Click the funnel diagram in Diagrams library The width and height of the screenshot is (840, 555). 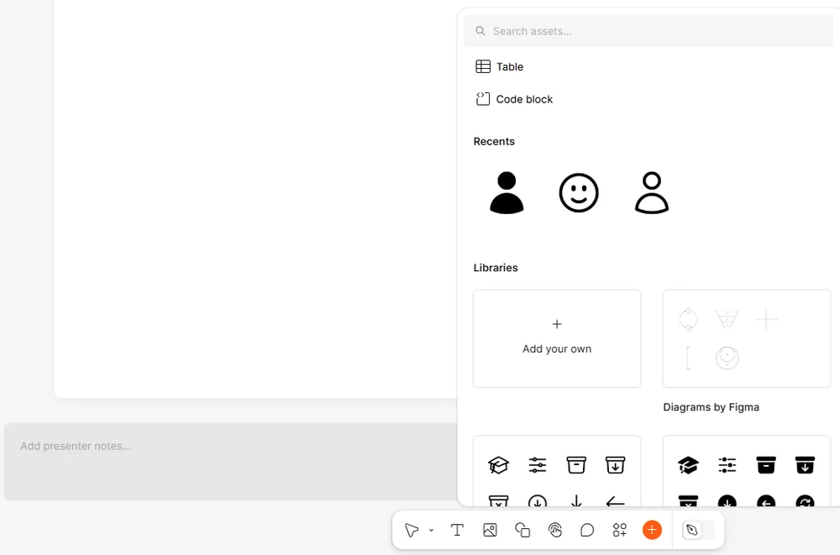coord(727,319)
